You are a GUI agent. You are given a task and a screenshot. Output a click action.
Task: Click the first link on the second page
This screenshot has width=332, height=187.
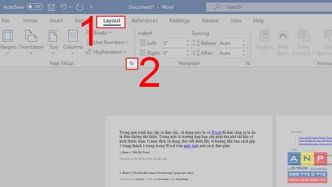(x=315, y=138)
